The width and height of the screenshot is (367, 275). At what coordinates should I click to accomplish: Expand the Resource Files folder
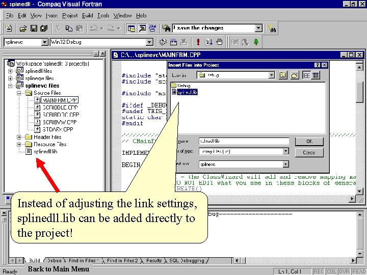(19, 144)
